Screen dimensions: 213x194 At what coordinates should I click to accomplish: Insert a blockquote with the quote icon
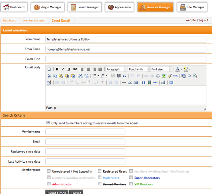tap(124, 76)
